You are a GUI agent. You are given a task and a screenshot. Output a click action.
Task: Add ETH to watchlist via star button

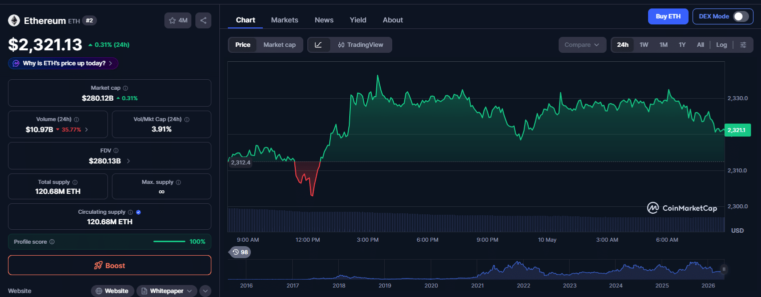tap(178, 20)
